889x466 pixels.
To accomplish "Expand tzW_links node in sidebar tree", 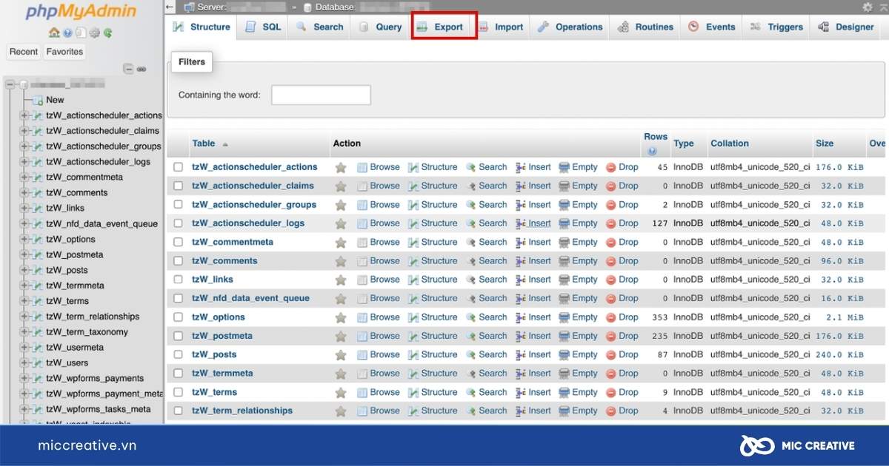I will tap(24, 209).
